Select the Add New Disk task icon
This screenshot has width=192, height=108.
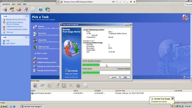tap(35, 48)
